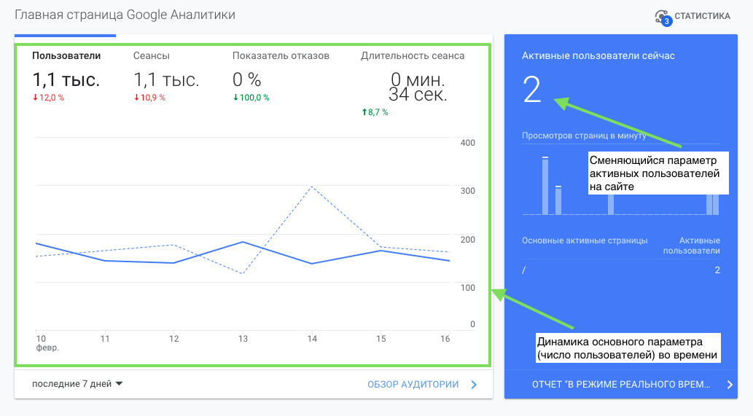Screen dimensions: 753x416
Task: Click the 0 % bounce rate value
Action: click(247, 79)
